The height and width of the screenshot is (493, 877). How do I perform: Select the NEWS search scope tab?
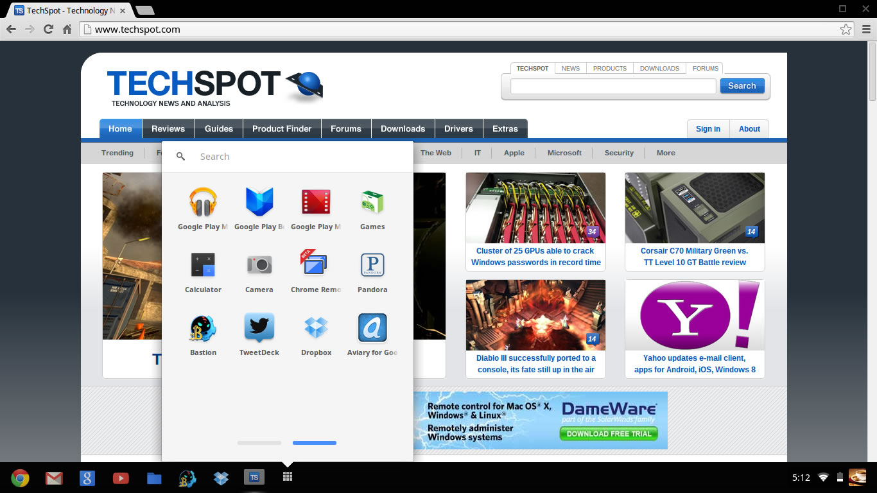pyautogui.click(x=571, y=68)
